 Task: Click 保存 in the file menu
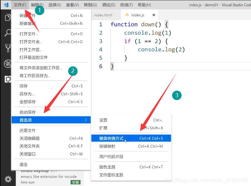click(x=51, y=86)
